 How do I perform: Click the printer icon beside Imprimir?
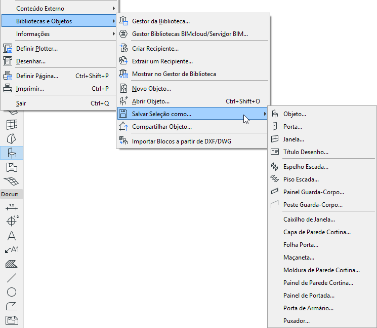(x=8, y=88)
